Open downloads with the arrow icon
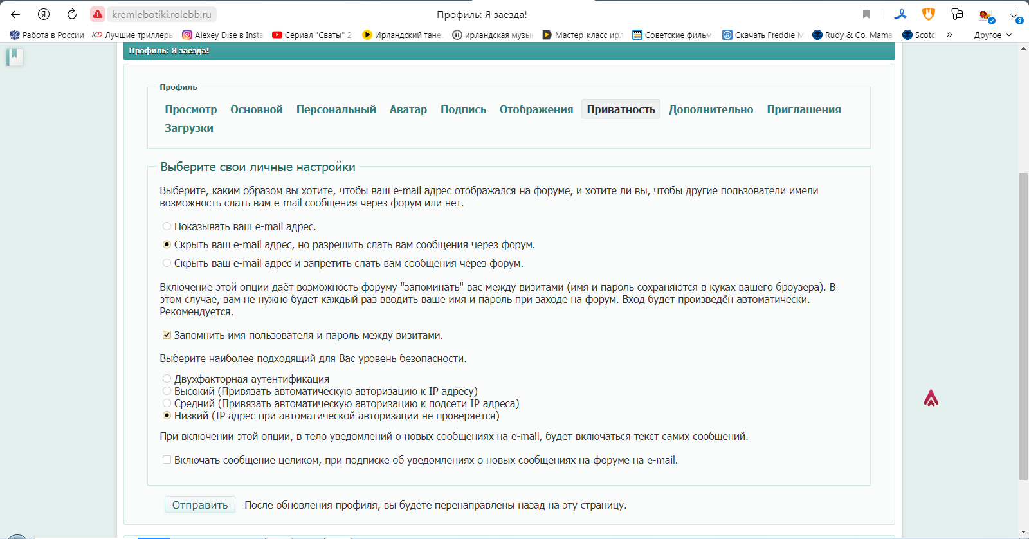 1015,15
